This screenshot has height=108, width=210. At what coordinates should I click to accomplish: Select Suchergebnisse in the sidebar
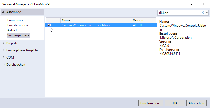(x=18, y=35)
